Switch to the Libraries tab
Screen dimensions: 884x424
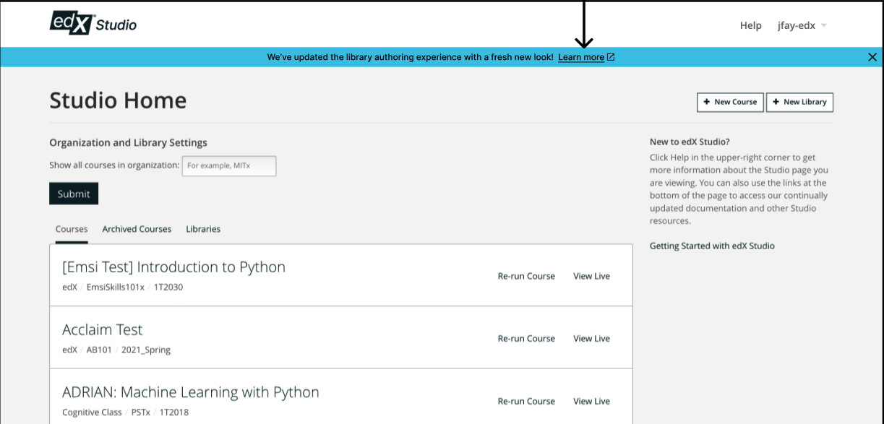point(203,229)
